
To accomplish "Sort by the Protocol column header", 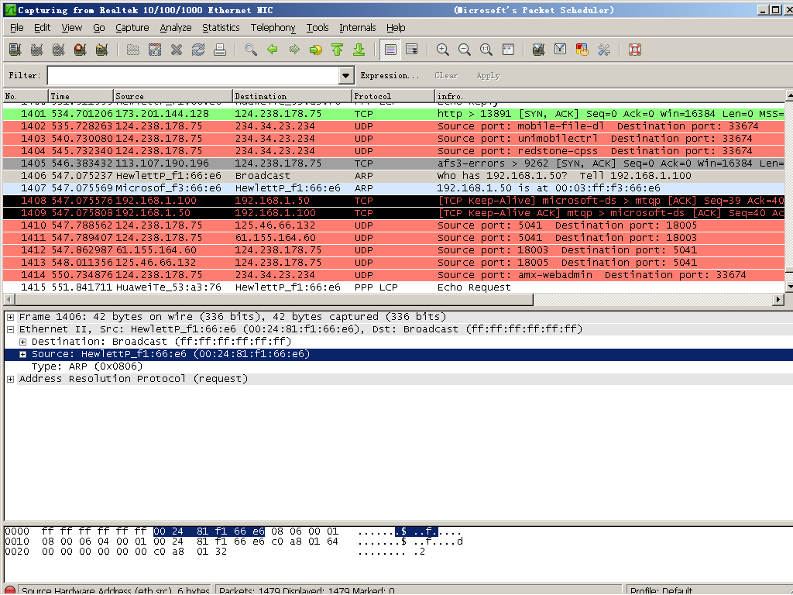I will [x=393, y=96].
